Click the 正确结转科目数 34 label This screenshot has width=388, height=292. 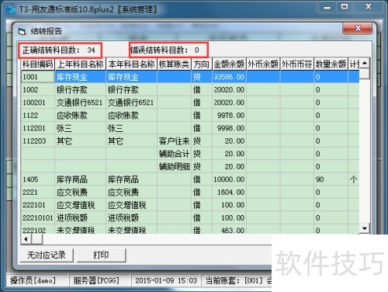coord(59,50)
